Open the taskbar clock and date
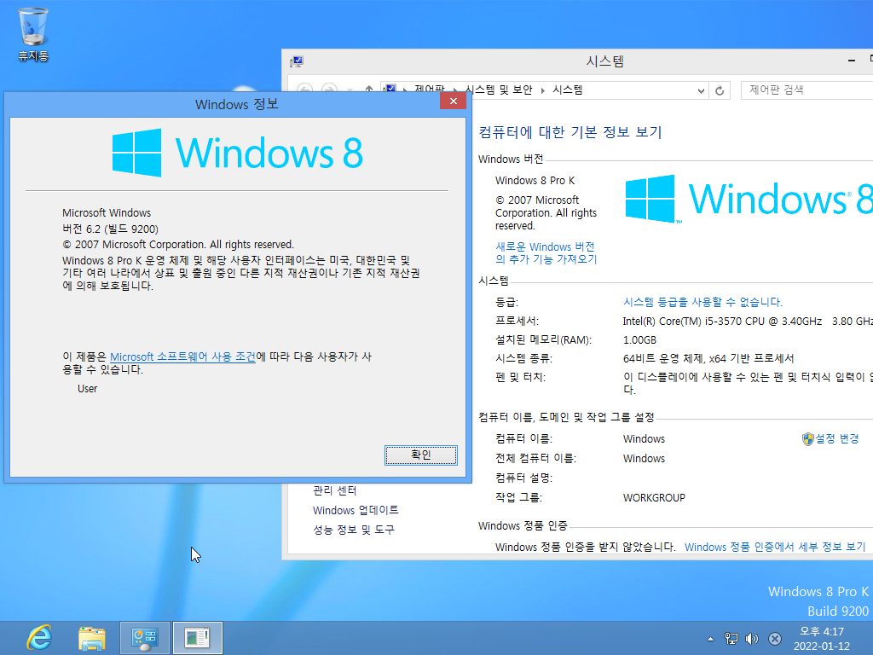 click(821, 638)
